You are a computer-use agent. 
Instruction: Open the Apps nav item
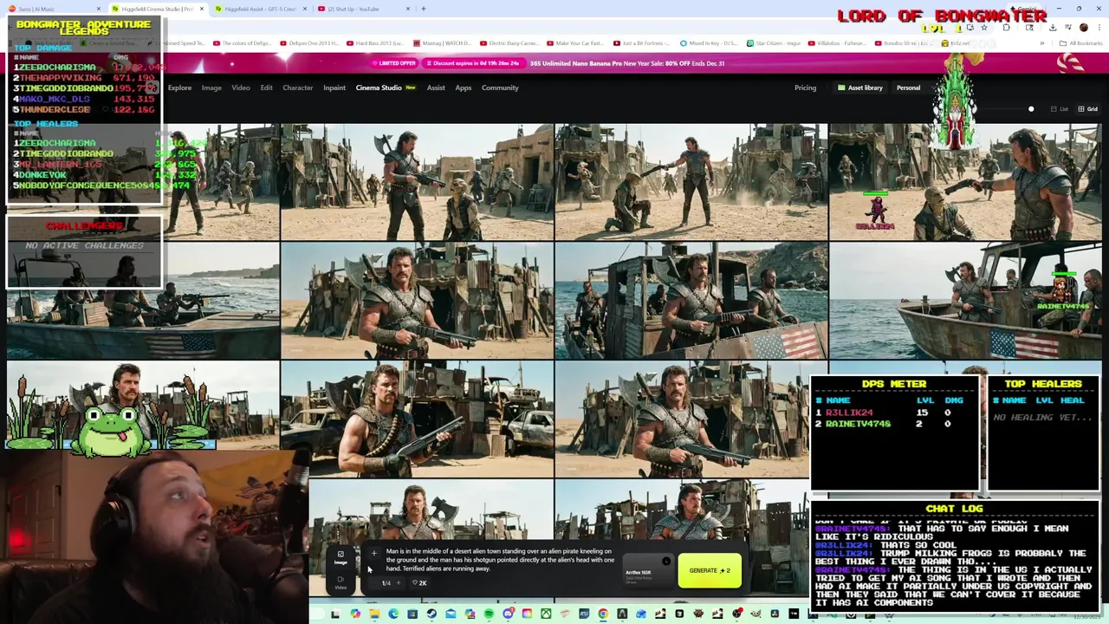(464, 88)
